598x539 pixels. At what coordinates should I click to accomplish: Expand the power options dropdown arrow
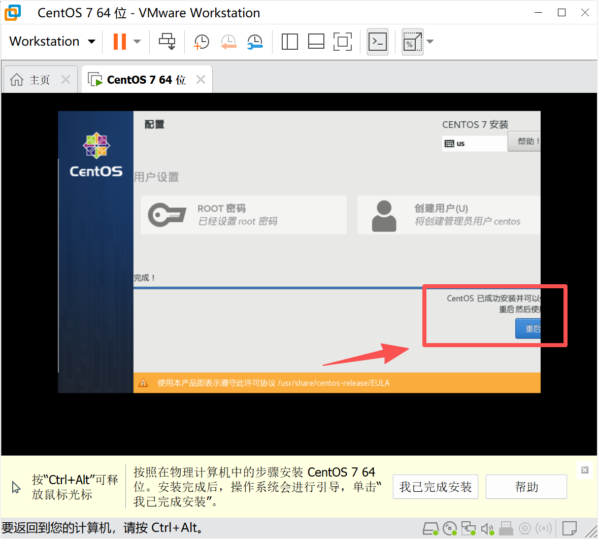tap(137, 41)
